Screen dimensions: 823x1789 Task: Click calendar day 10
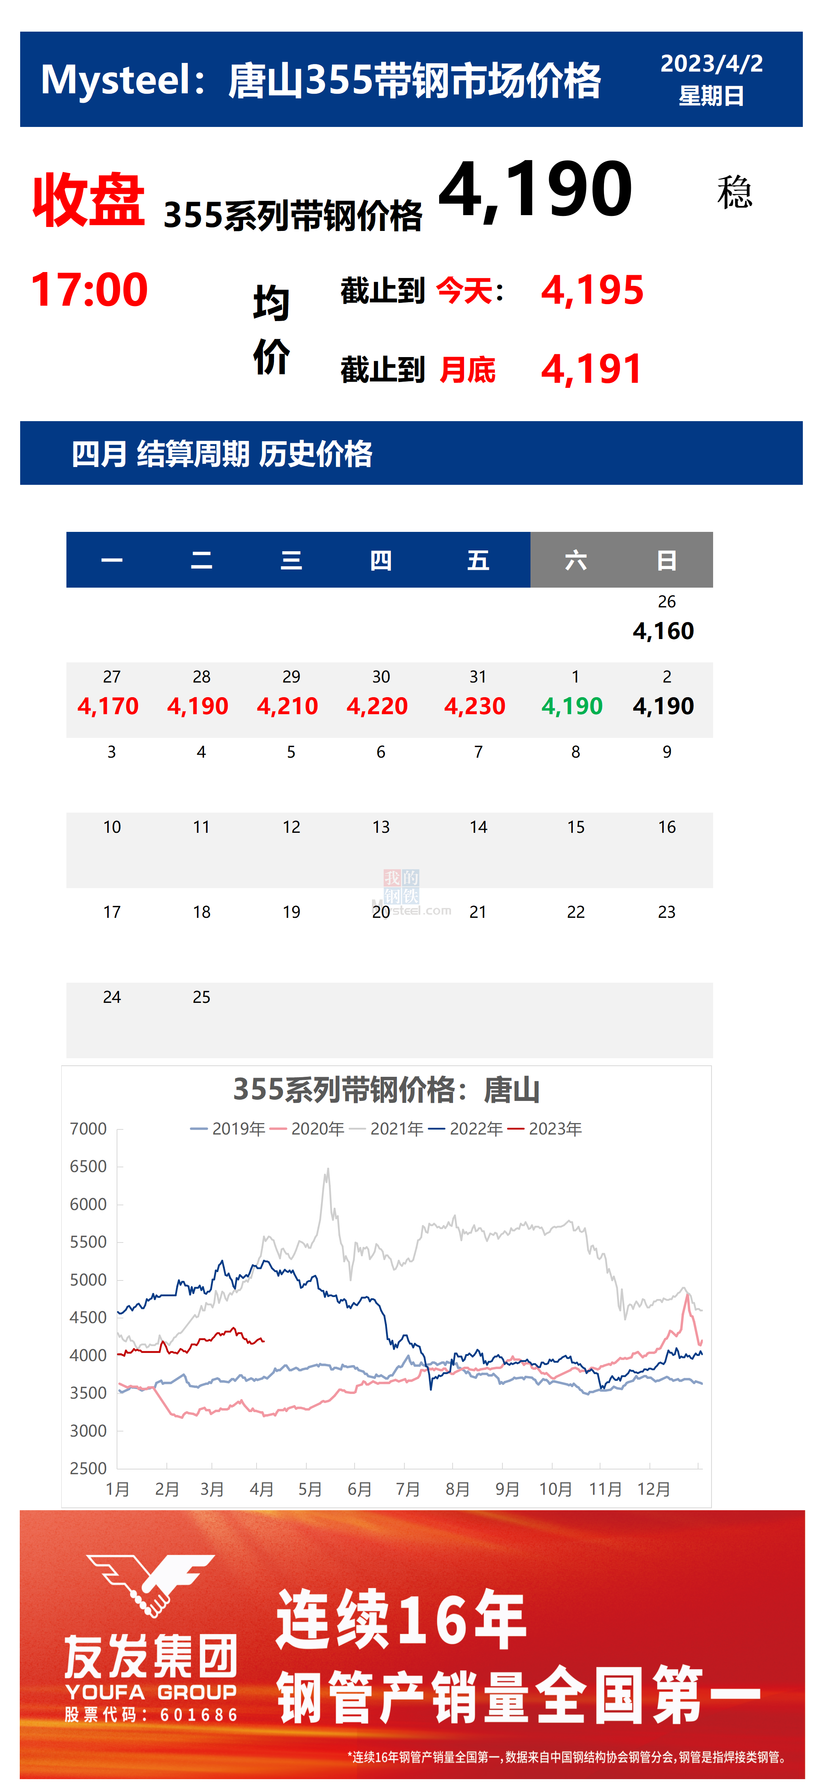112,827
